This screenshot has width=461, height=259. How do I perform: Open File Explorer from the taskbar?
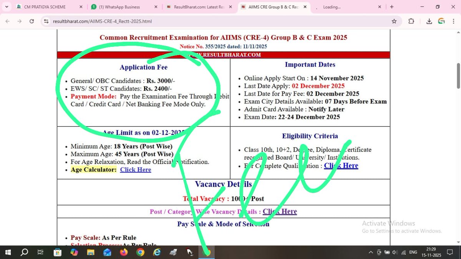point(90,252)
